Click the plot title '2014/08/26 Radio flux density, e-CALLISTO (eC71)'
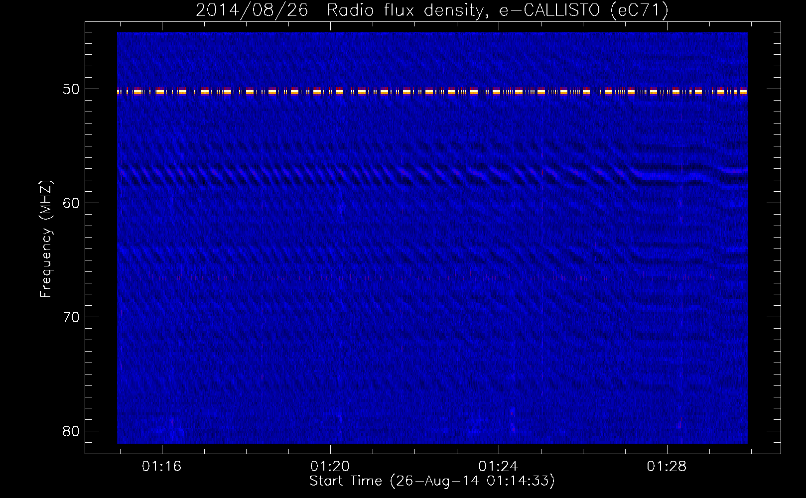 pos(432,10)
